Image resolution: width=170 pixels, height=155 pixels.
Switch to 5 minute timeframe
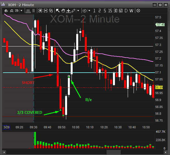coord(105,11)
